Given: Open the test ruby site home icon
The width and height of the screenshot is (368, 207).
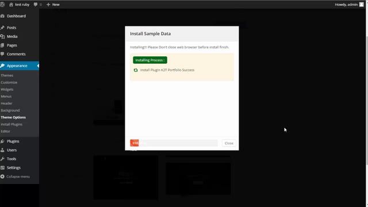Looking at the screenshot, I should coord(11,5).
